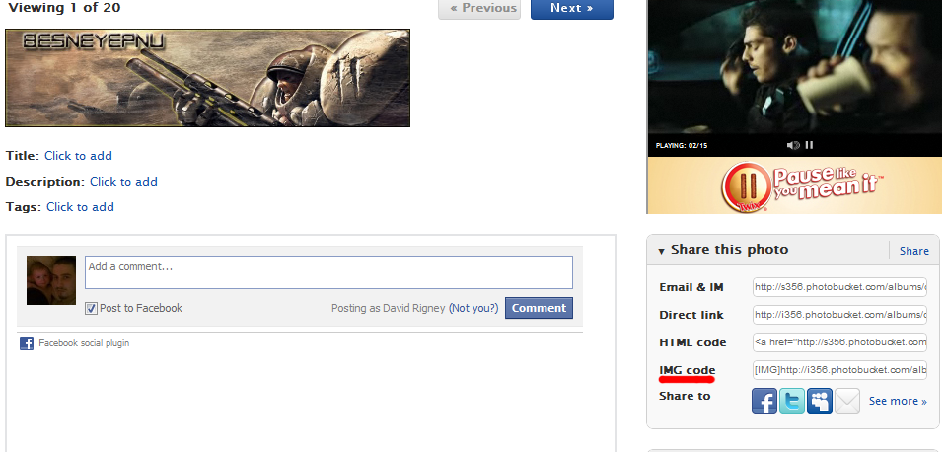The width and height of the screenshot is (946, 452).
Task: Add a Description via Click to add
Action: coord(123,181)
